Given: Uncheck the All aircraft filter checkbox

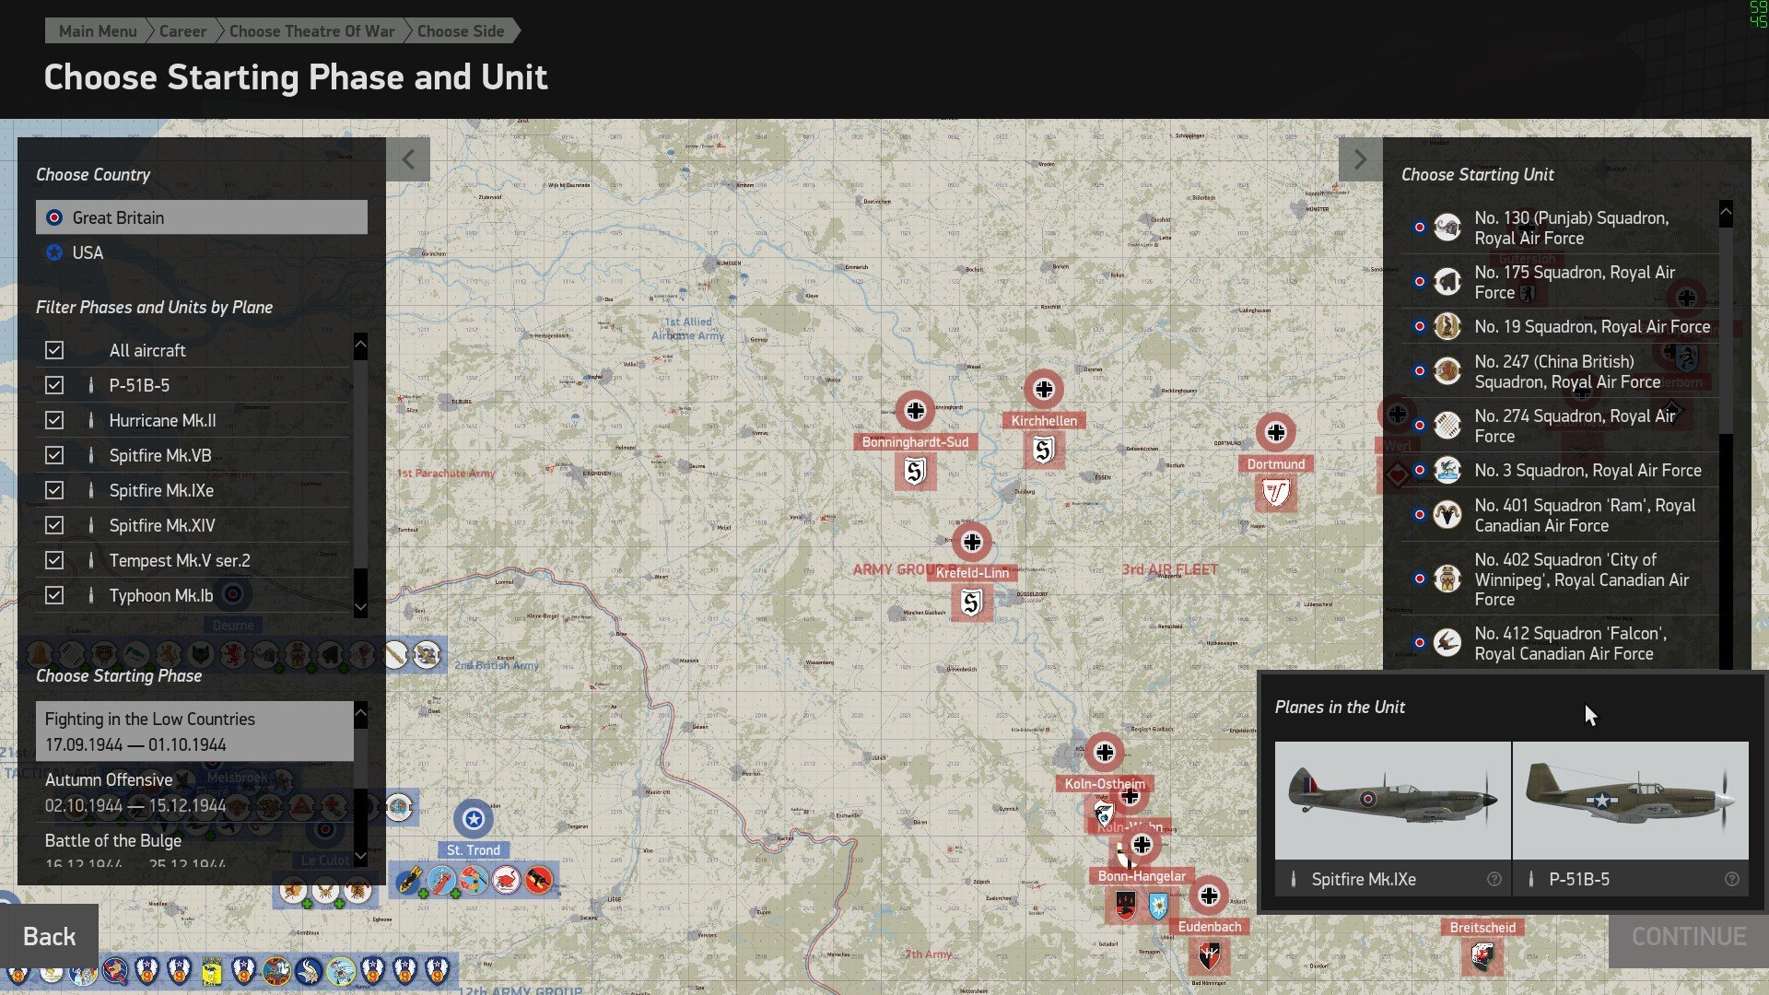Looking at the screenshot, I should [x=54, y=350].
